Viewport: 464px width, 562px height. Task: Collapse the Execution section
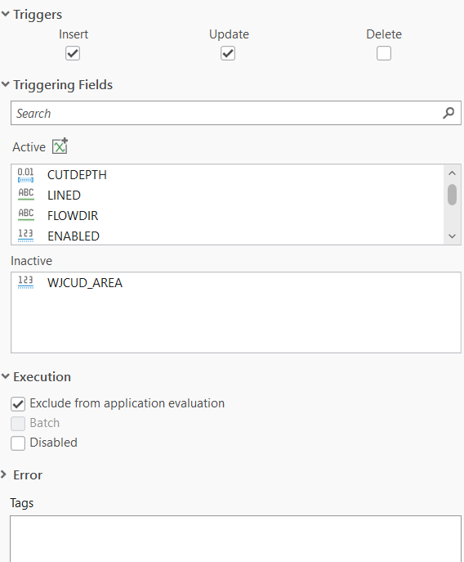(x=6, y=376)
